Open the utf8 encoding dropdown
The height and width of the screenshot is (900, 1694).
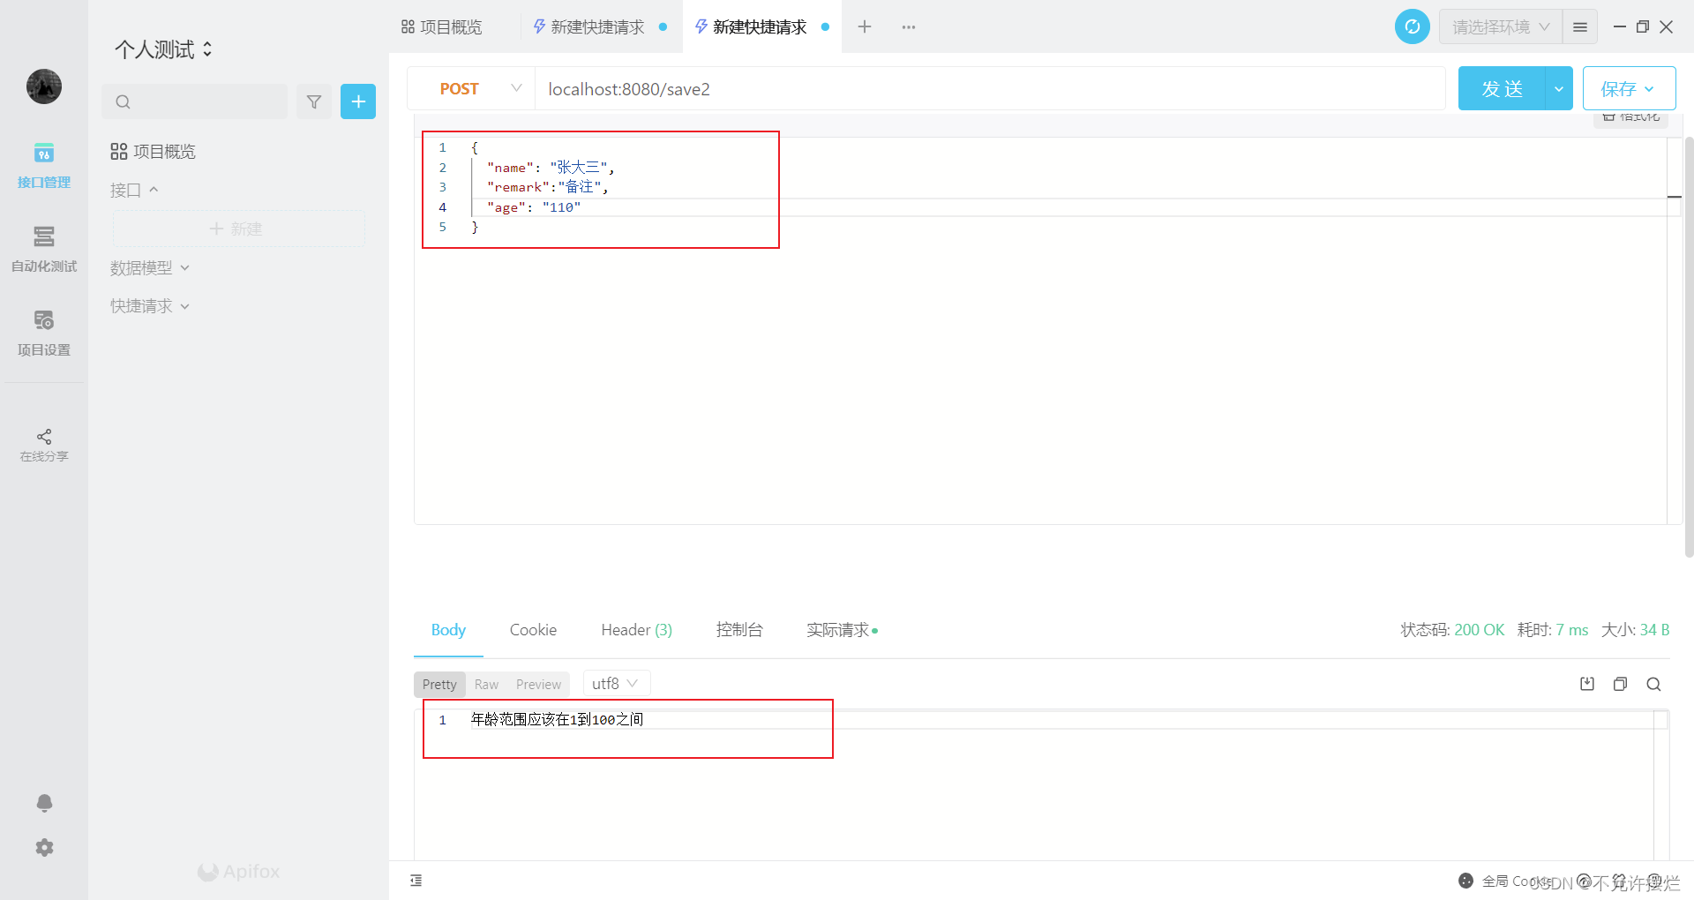(x=616, y=684)
